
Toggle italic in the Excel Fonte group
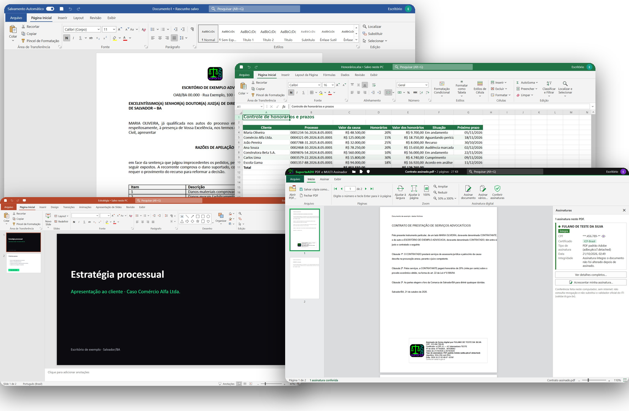pos(297,93)
